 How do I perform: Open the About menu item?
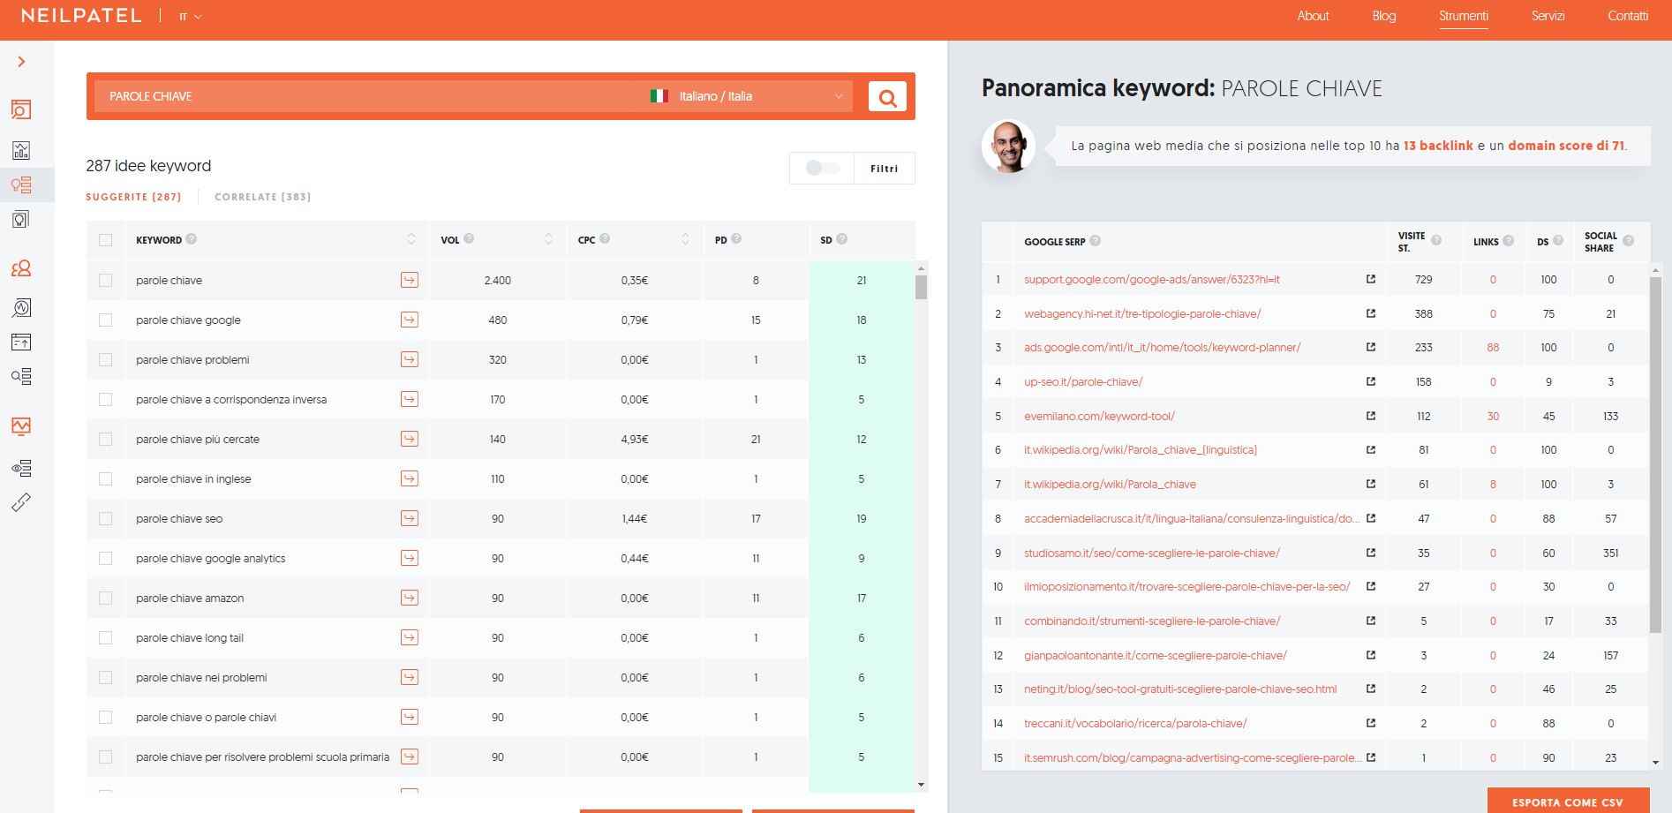point(1313,16)
